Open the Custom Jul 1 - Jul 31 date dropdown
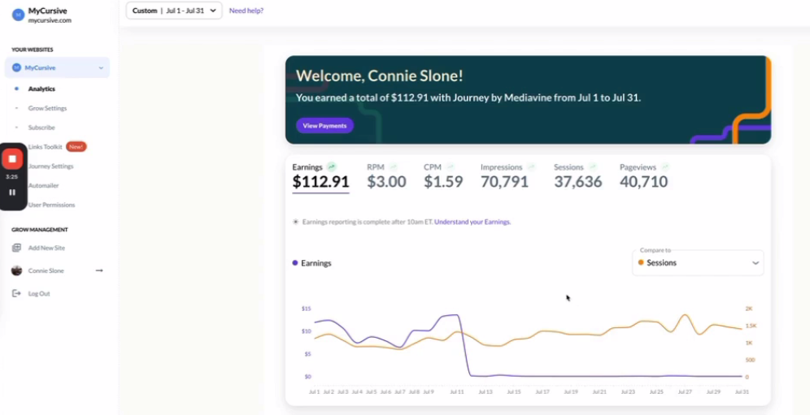The height and width of the screenshot is (415, 810). [174, 11]
